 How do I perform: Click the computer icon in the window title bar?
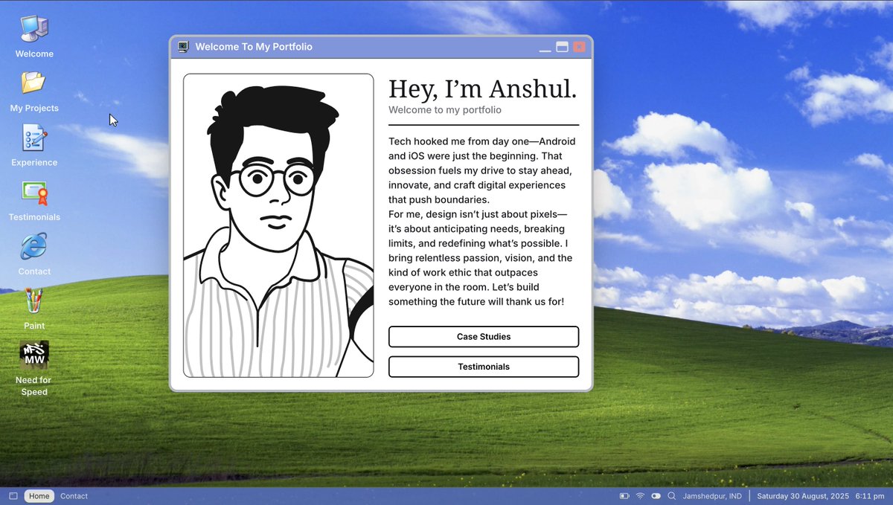pyautogui.click(x=183, y=47)
